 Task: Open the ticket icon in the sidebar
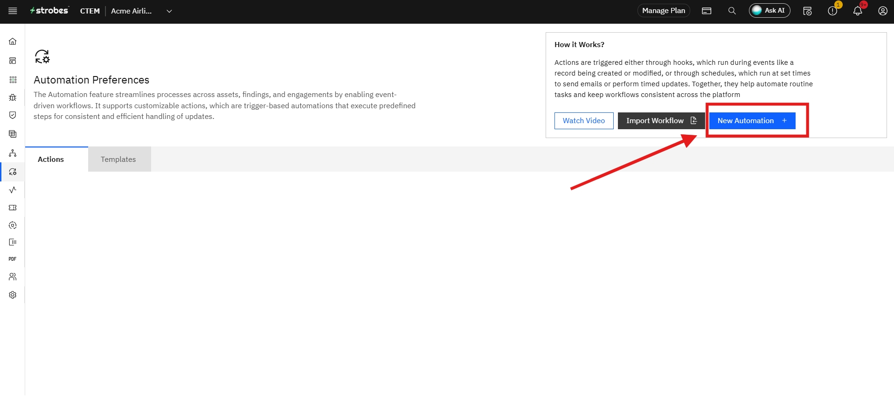click(x=13, y=208)
